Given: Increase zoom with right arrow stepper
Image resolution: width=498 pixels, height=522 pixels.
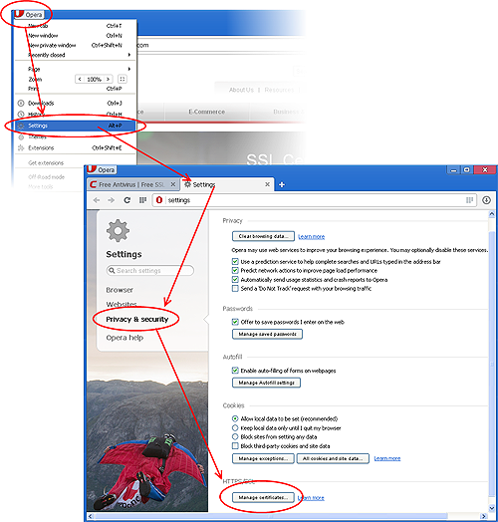Looking at the screenshot, I should click(108, 79).
